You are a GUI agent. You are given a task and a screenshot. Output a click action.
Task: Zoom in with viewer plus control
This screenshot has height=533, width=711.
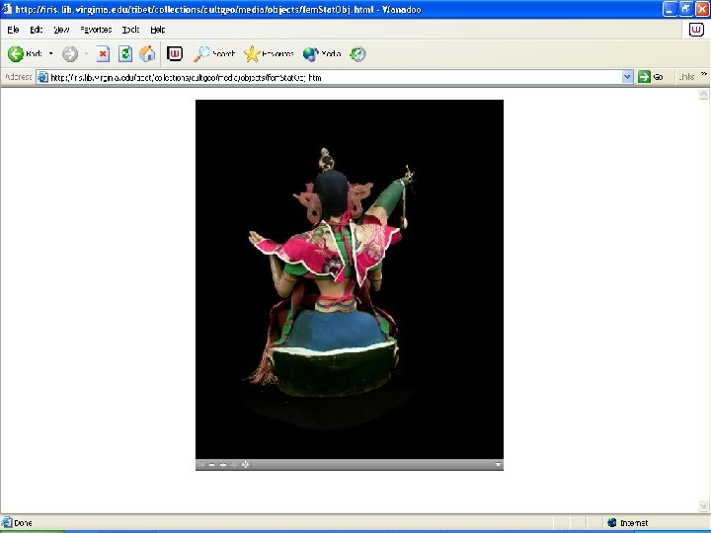pyautogui.click(x=223, y=465)
